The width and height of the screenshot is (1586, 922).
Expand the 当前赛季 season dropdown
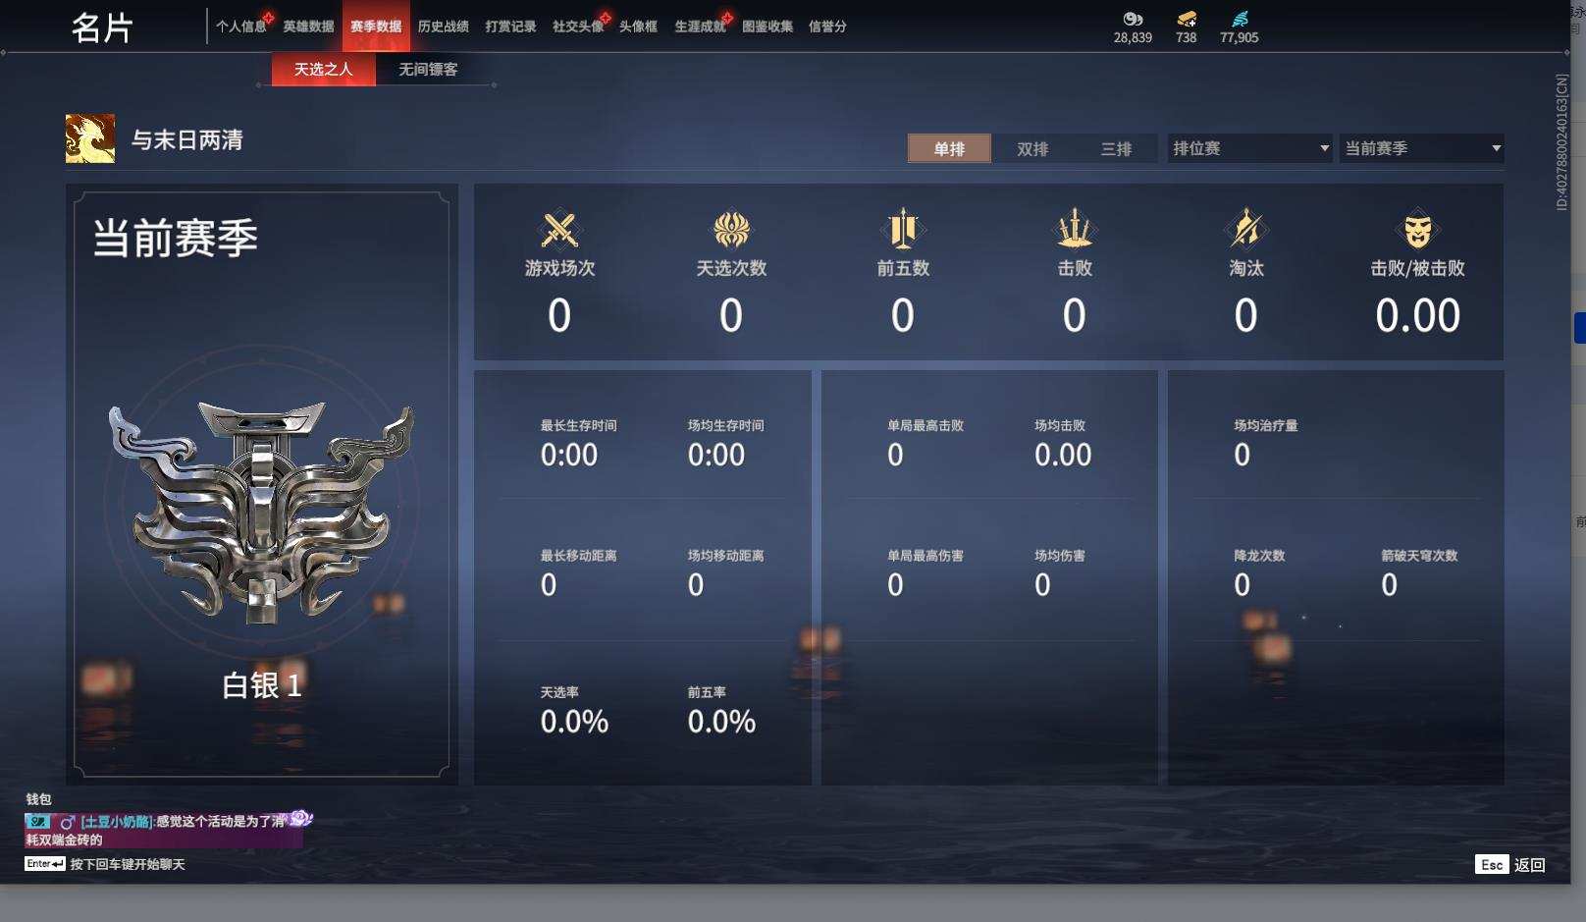(x=1421, y=148)
